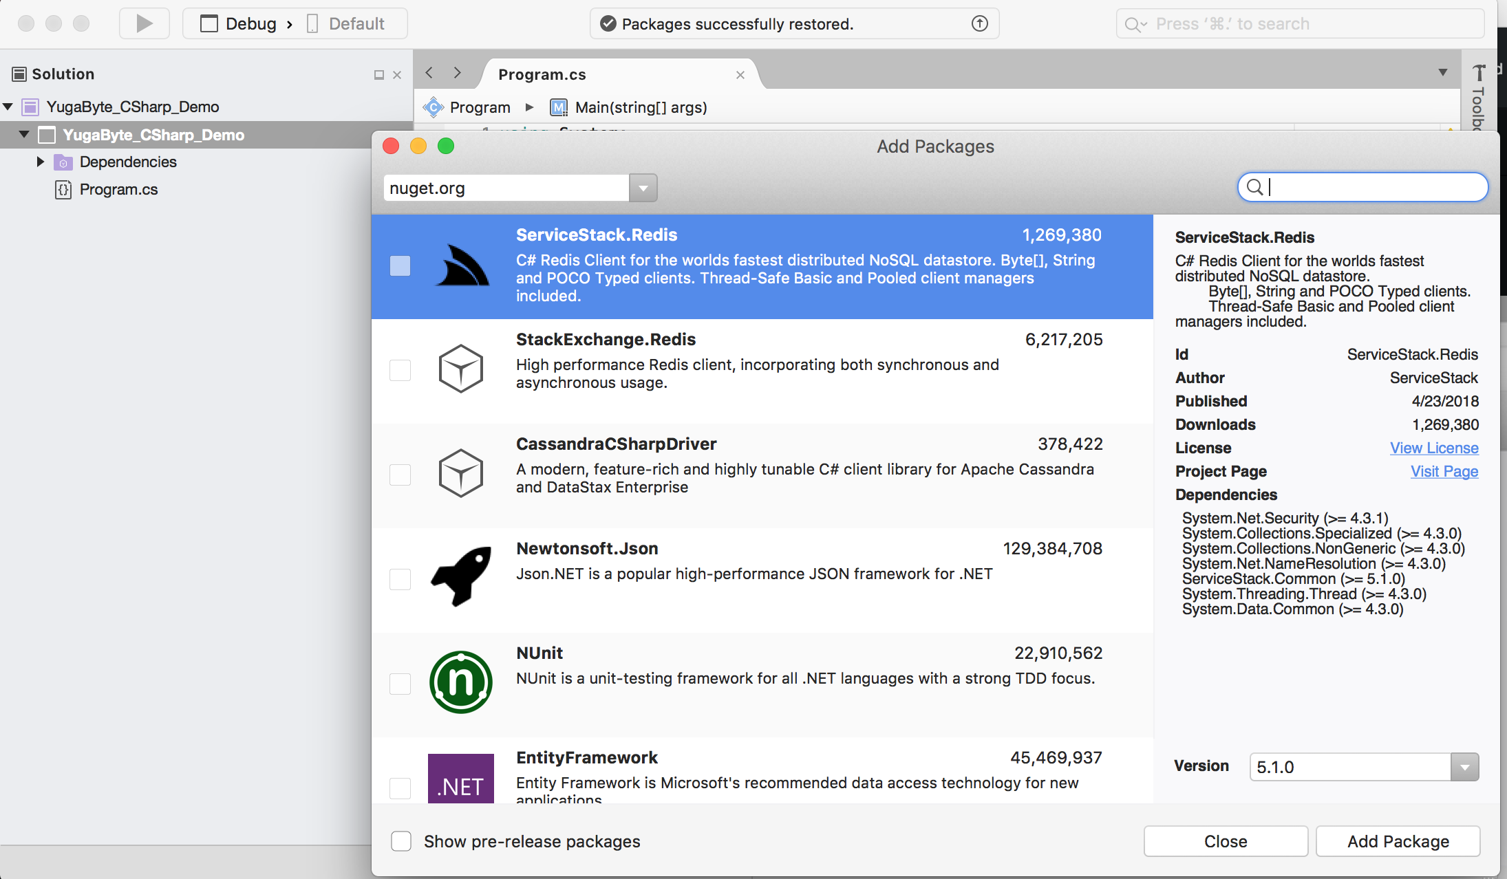Click the status bar upload arrow icon
This screenshot has width=1507, height=879.
(x=979, y=24)
